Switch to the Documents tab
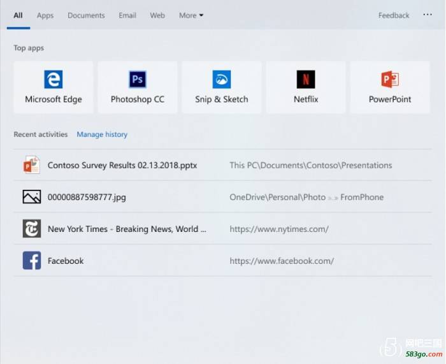 [x=86, y=15]
